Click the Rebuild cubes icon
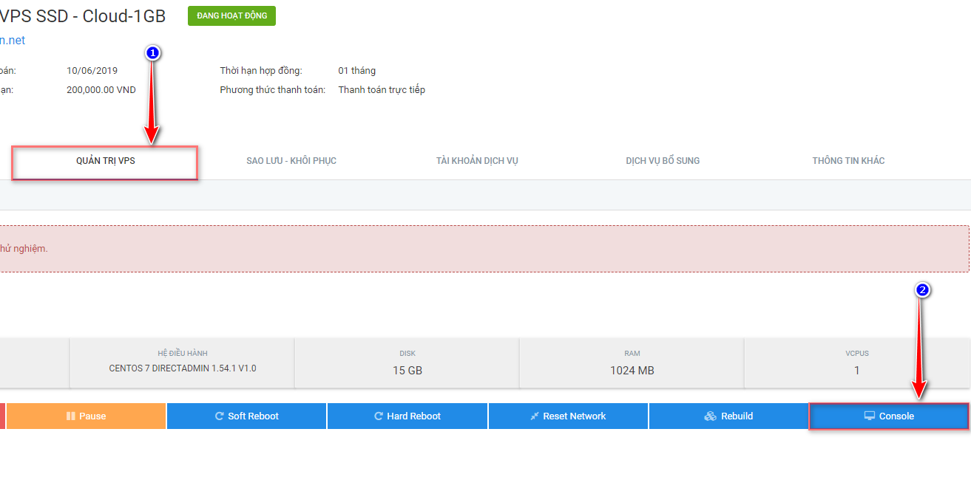 (x=710, y=416)
